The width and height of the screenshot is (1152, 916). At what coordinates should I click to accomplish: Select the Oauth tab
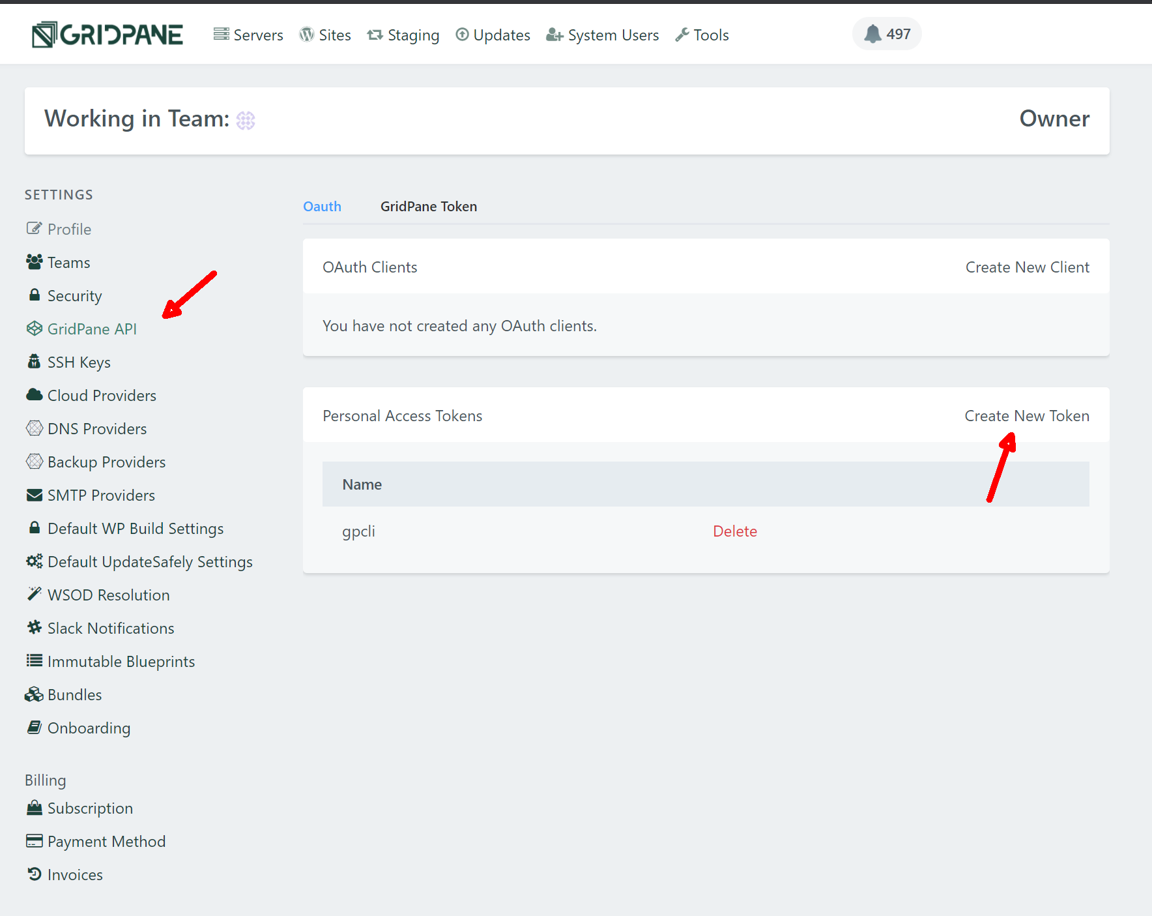(x=322, y=206)
